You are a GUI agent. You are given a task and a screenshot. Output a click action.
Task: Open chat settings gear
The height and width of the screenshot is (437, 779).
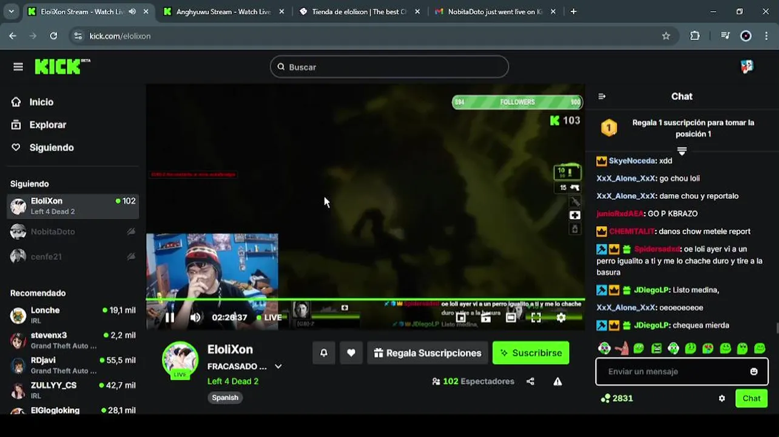point(721,398)
